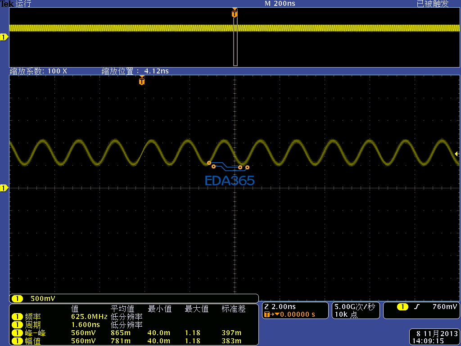The height and width of the screenshot is (346, 461).
Task: Select the M 200ns main timebase readout
Action: pyautogui.click(x=280, y=4)
